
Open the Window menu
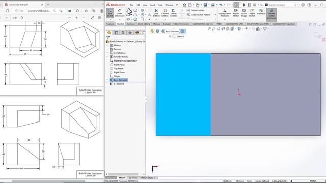(x=169, y=5)
